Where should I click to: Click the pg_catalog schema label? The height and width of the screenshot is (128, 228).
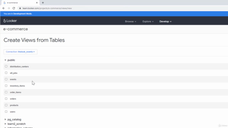pos(14,119)
